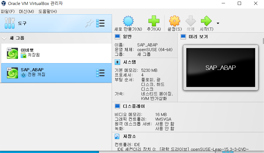The width and height of the screenshot is (264, 153).
Task: Click the 컨트롤러: IDE line
Action: pos(127,145)
